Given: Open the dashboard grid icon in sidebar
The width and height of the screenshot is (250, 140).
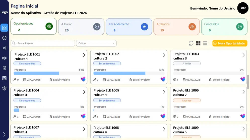Looking at the screenshot, I should pos(4,28).
